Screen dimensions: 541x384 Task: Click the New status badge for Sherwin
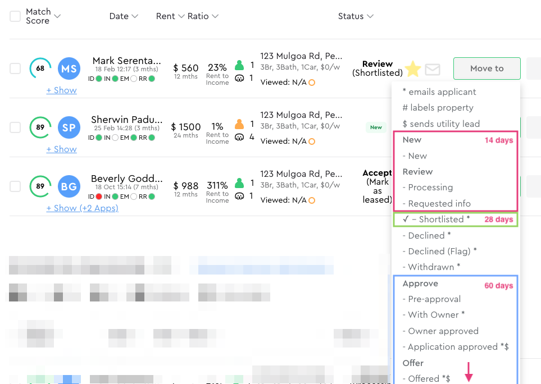pyautogui.click(x=376, y=127)
